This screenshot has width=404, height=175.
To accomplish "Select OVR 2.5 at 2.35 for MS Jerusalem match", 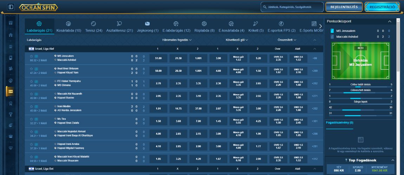I will 279,58.
